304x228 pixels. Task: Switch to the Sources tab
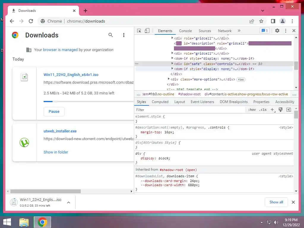click(x=205, y=31)
